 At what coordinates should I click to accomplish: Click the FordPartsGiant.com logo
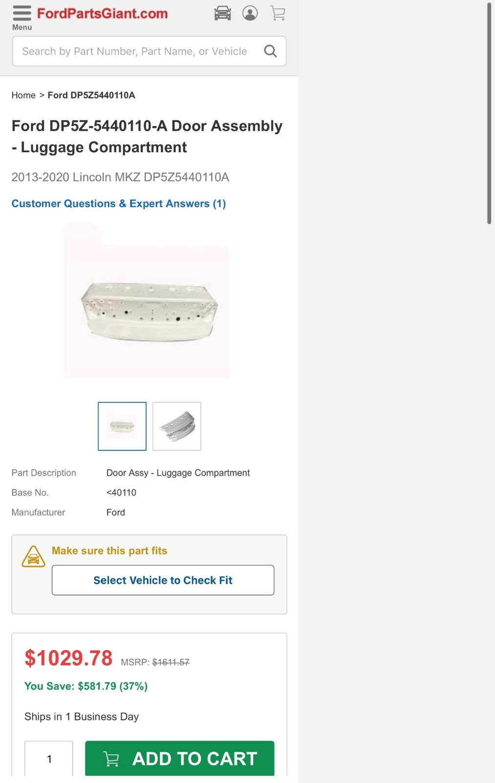[102, 13]
